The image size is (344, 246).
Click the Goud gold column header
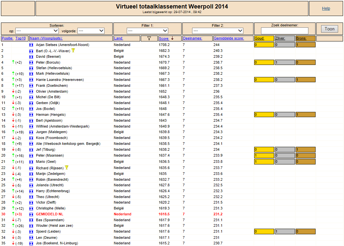259,38
